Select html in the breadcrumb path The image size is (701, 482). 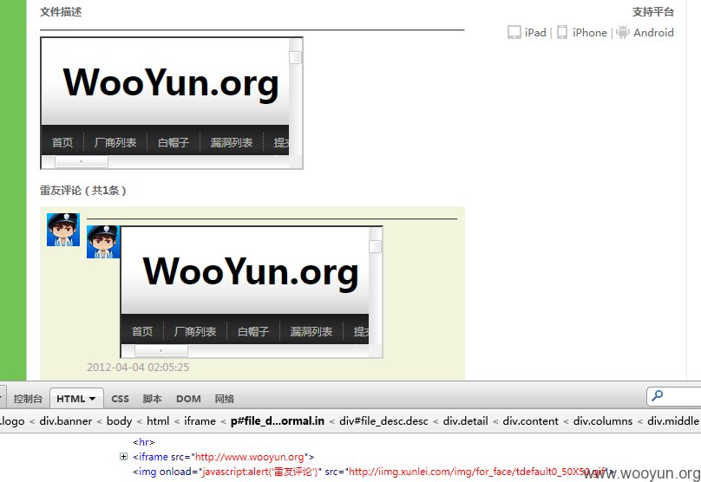[x=158, y=420]
